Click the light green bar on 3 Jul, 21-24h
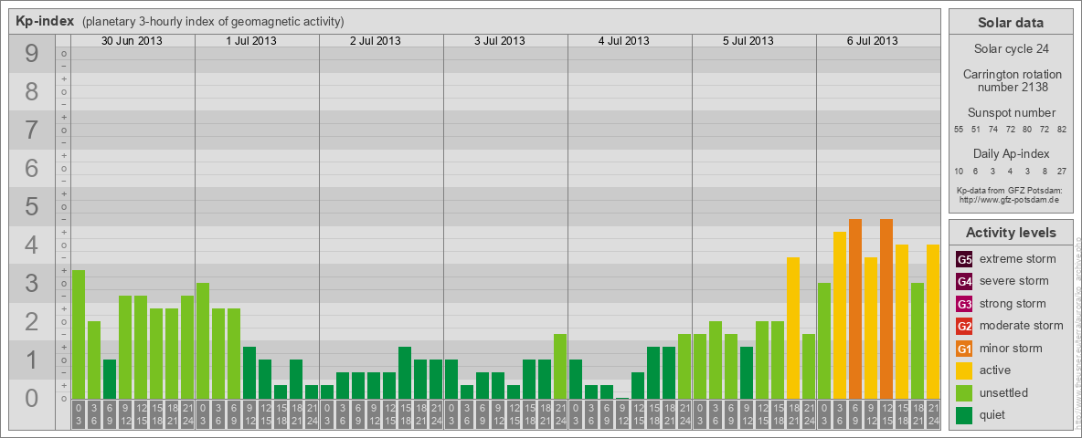Screen dimensions: 1082x438 coord(560,367)
